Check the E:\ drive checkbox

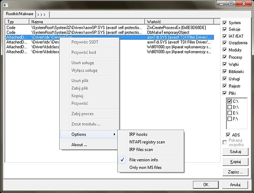pyautogui.click(x=229, y=113)
